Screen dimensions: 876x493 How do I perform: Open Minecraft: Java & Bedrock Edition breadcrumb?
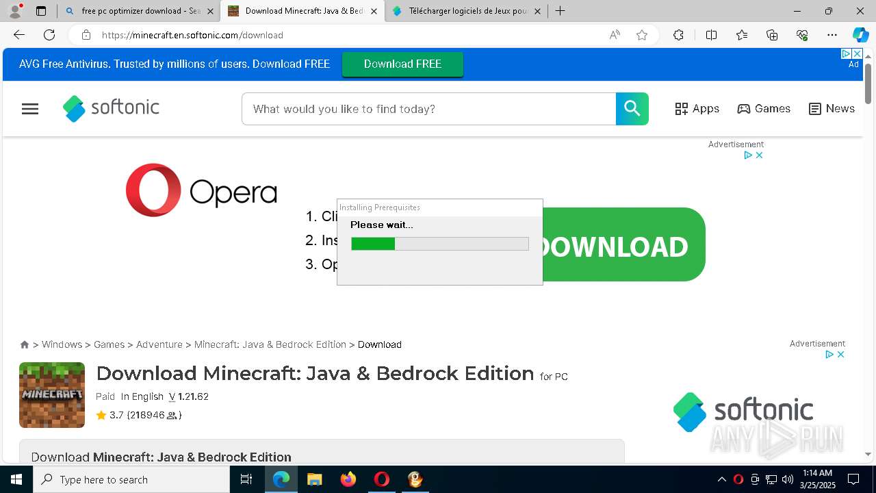pos(270,344)
